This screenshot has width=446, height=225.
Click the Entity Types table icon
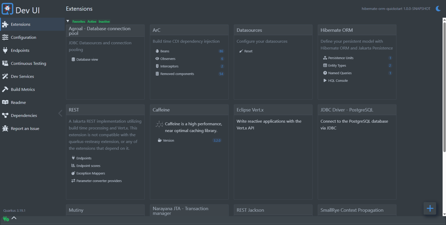click(325, 65)
